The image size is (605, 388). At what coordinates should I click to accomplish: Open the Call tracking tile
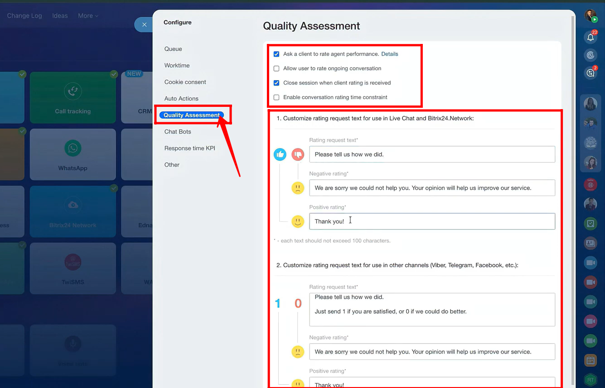pos(73,97)
